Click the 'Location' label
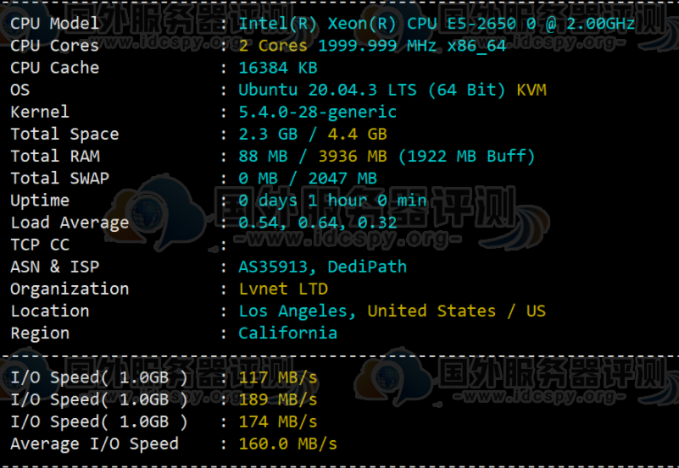The width and height of the screenshot is (679, 468). (50, 311)
